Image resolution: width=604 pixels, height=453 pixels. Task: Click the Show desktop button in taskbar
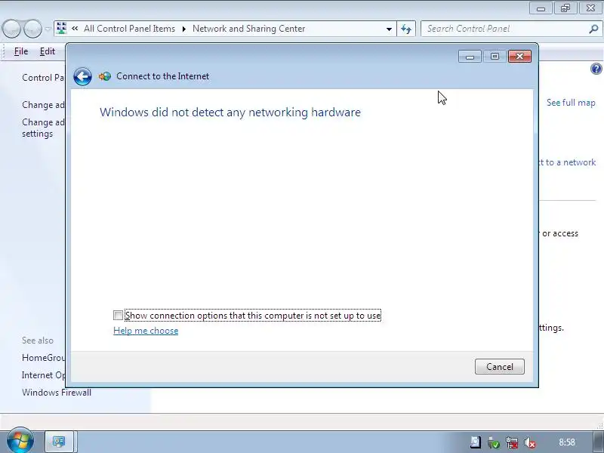(x=598, y=442)
